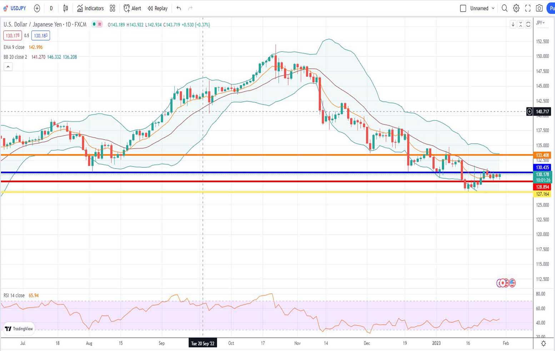Toggle the layout square next to Unnamed
The height and width of the screenshot is (351, 555).
(463, 8)
